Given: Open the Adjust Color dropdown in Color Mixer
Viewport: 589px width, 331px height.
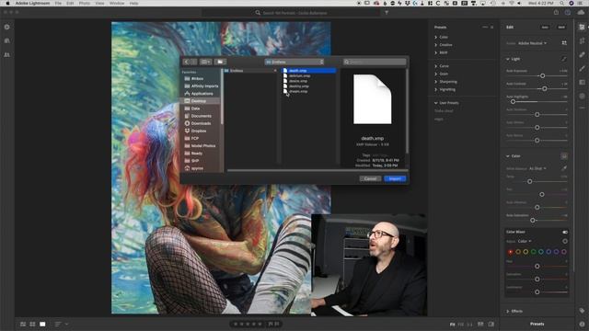Looking at the screenshot, I should coord(525,241).
